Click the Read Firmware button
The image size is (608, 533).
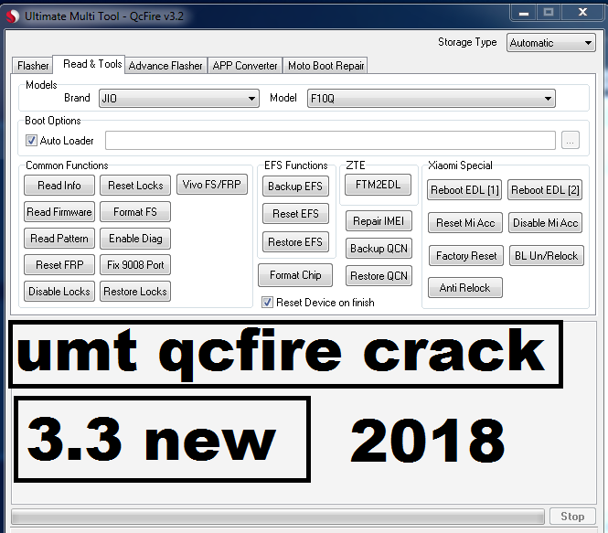pyautogui.click(x=59, y=212)
